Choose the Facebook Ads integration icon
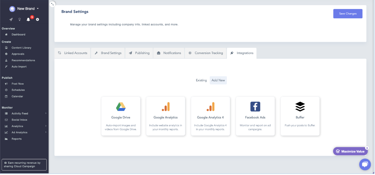This screenshot has width=375, height=175. point(255,107)
